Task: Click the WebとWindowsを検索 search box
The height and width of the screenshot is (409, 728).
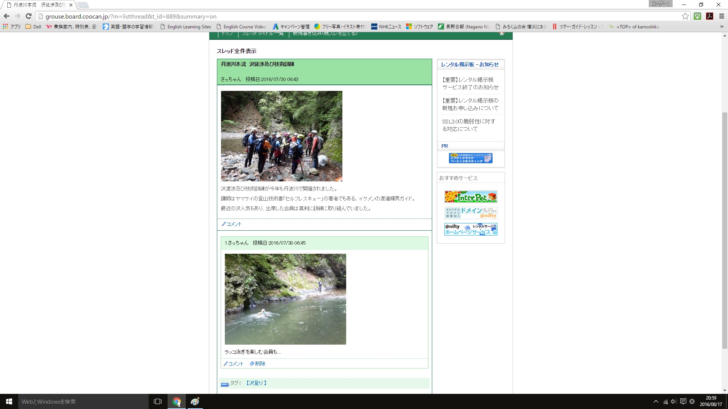Action: pyautogui.click(x=83, y=401)
